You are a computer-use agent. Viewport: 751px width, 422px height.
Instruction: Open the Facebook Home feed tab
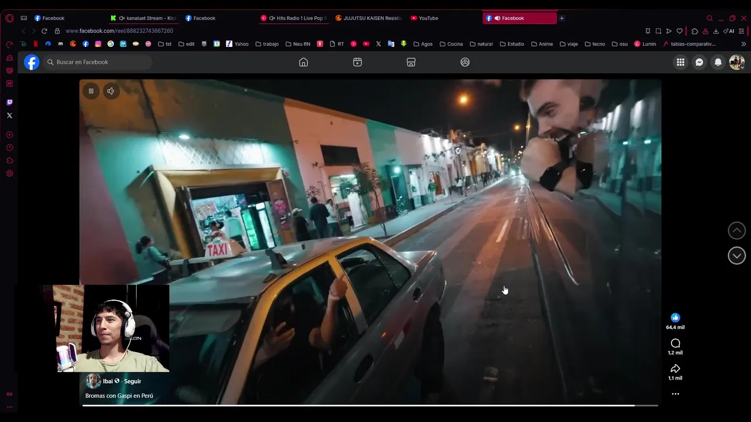point(303,62)
